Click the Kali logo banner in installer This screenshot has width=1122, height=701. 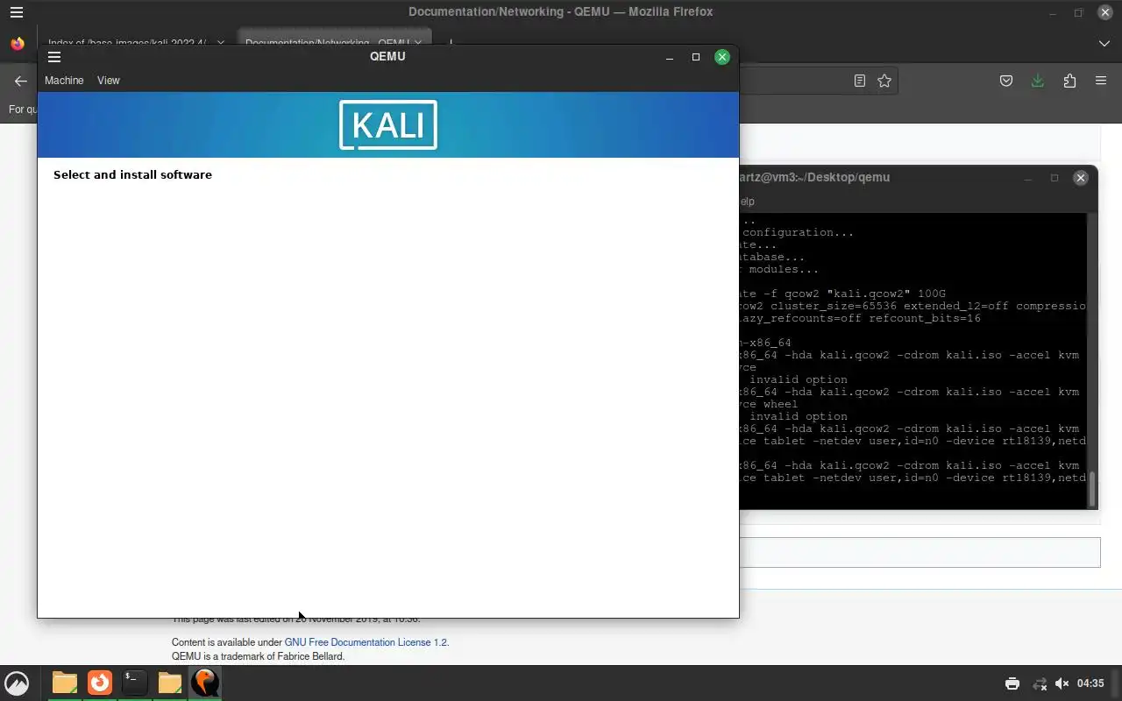point(388,124)
